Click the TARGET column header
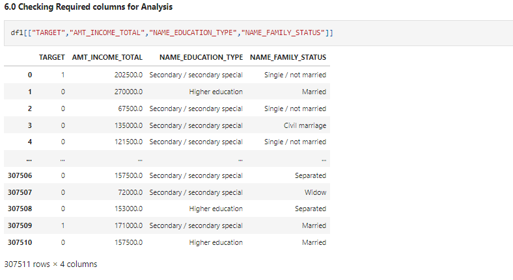 pos(51,57)
